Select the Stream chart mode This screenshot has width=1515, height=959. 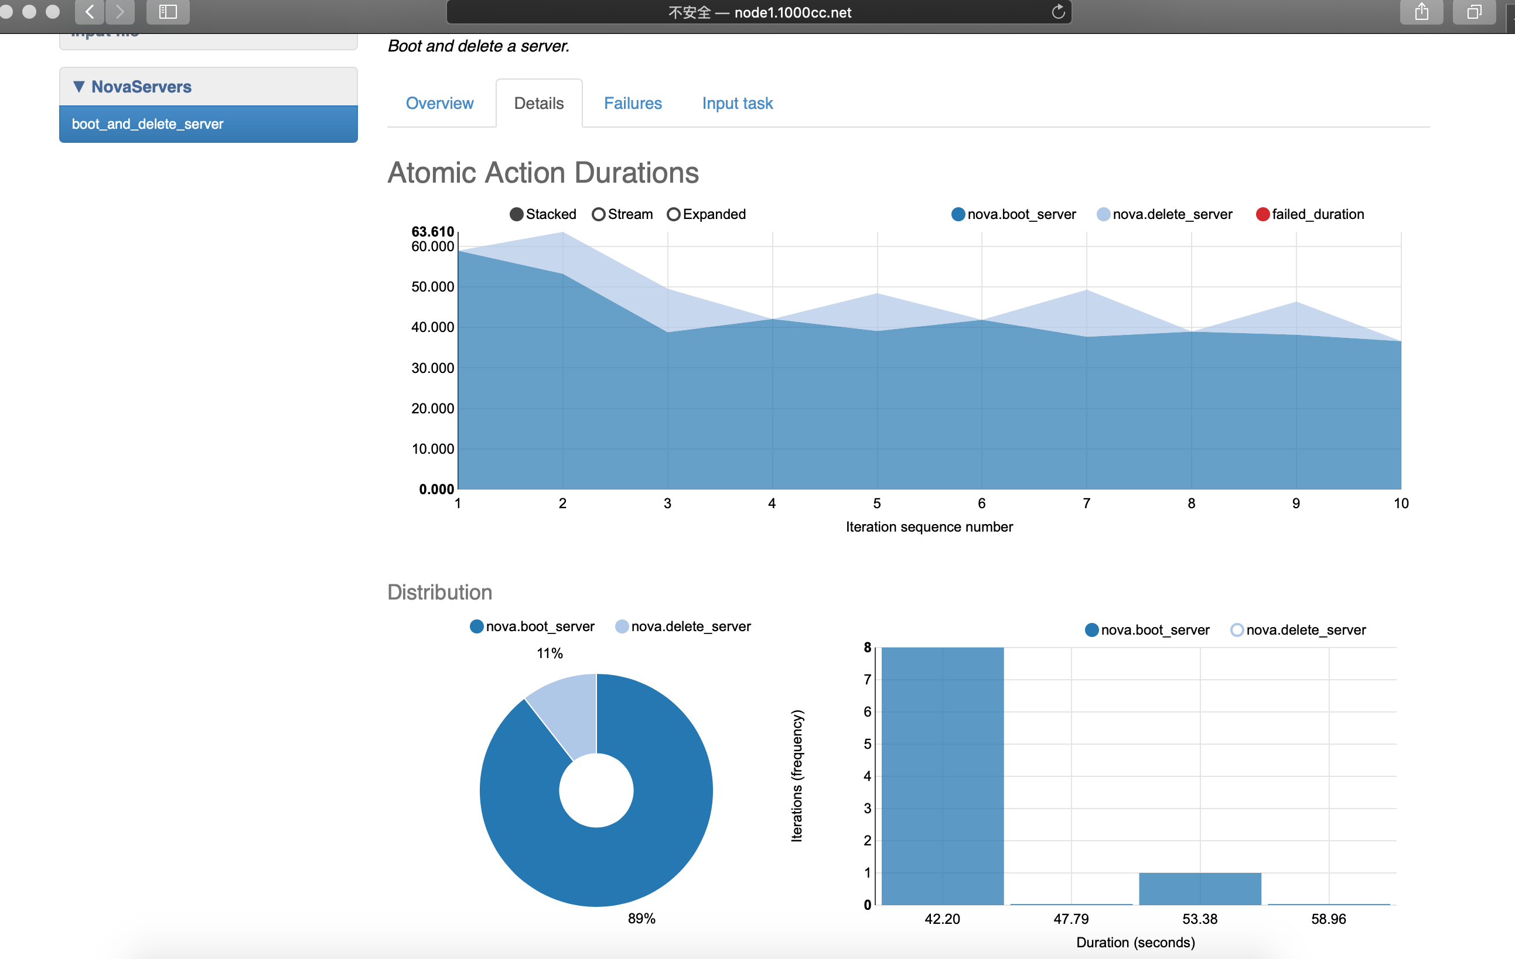coord(598,214)
